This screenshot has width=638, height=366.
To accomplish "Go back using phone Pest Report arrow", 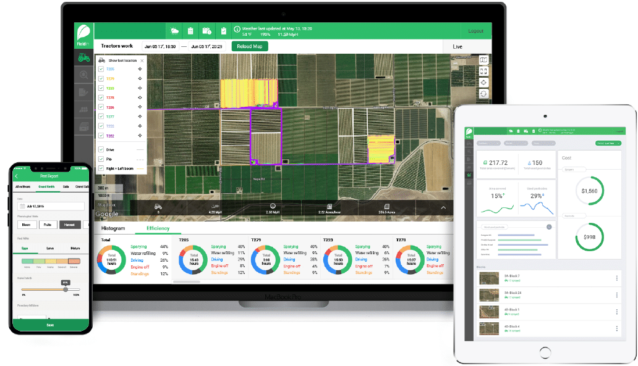I will [17, 175].
